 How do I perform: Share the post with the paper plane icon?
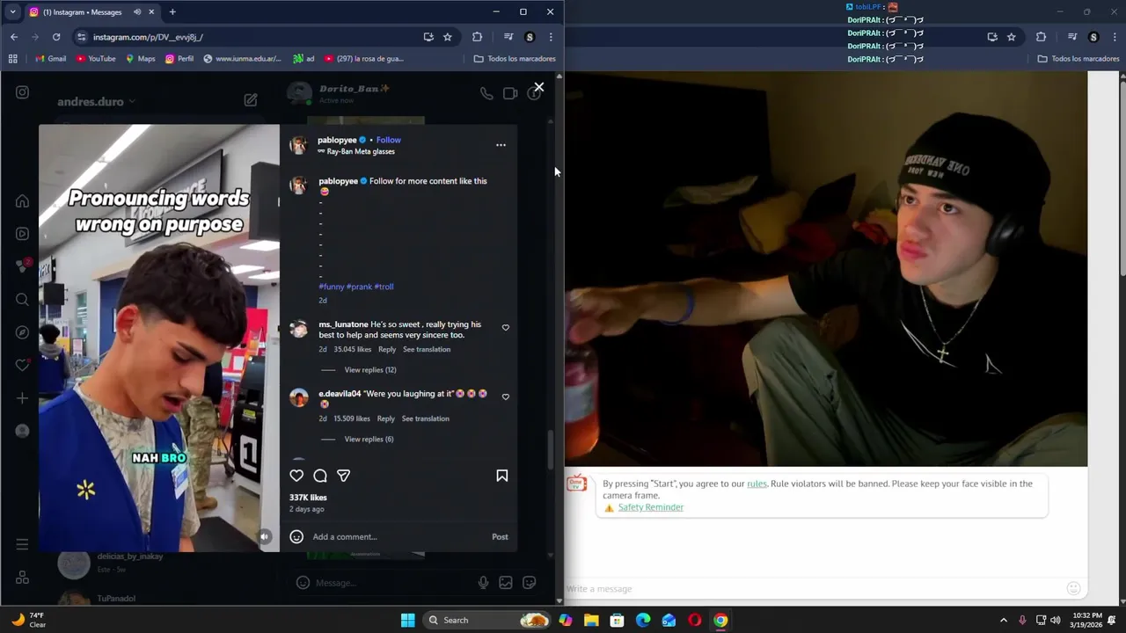point(344,476)
